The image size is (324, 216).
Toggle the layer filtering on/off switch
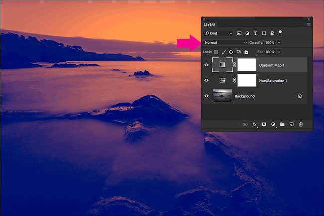pos(280,33)
